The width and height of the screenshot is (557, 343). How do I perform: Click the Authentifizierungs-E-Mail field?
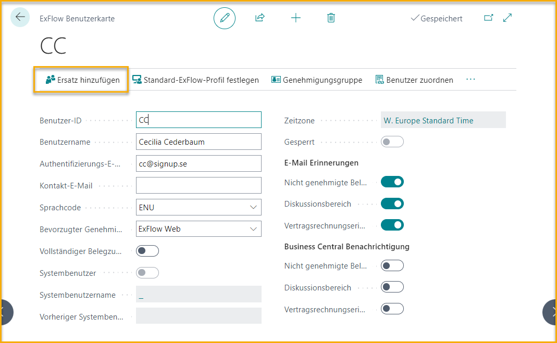click(x=199, y=163)
